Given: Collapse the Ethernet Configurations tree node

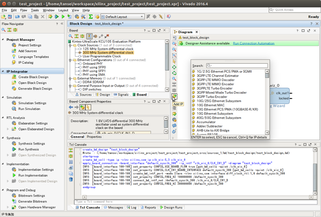Looking at the screenshot, I should pyautogui.click(x=70, y=60).
